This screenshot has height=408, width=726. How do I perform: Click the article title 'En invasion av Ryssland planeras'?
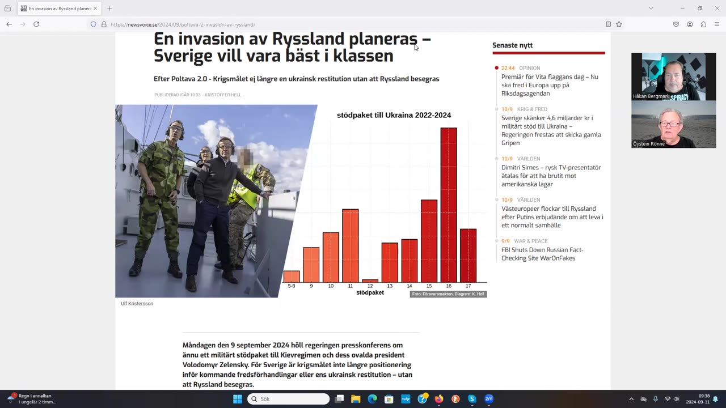(292, 47)
